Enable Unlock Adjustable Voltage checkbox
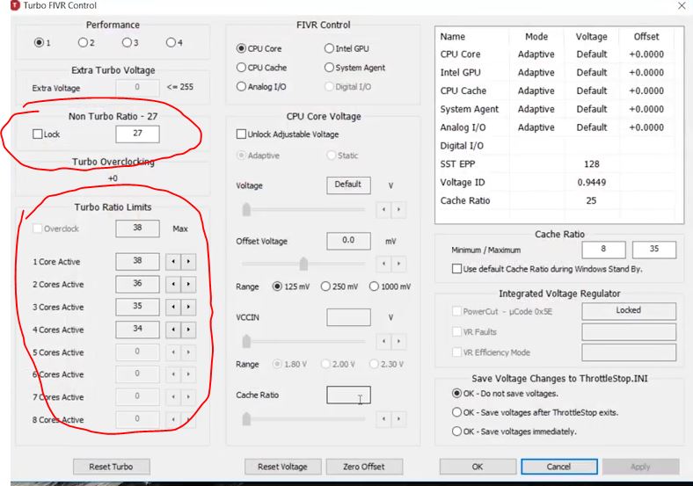Image resolution: width=693 pixels, height=486 pixels. point(241,134)
